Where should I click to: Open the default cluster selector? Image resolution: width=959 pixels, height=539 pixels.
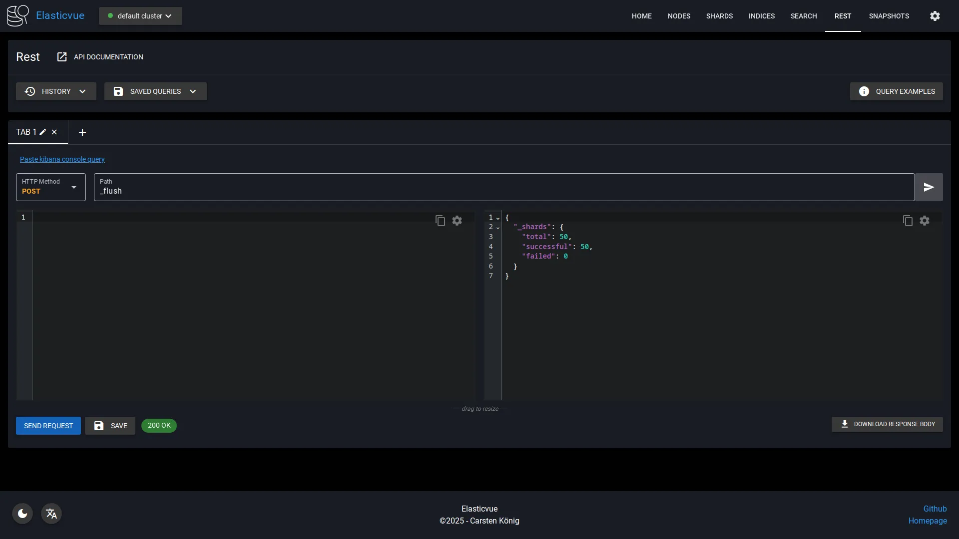coord(140,15)
